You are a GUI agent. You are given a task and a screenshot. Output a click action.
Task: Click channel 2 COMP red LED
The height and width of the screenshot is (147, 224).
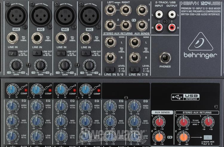50,90
